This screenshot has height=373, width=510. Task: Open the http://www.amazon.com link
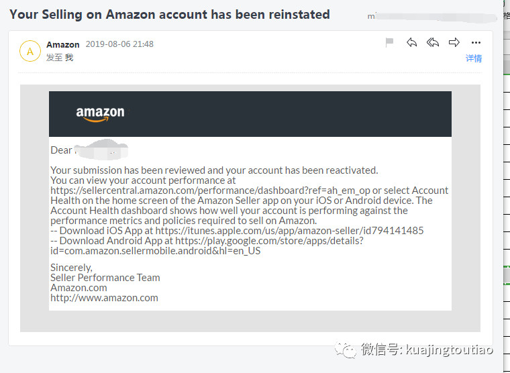pos(104,298)
